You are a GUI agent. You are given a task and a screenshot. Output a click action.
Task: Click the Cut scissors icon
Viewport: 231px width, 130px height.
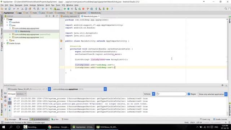[x=22, y=9]
